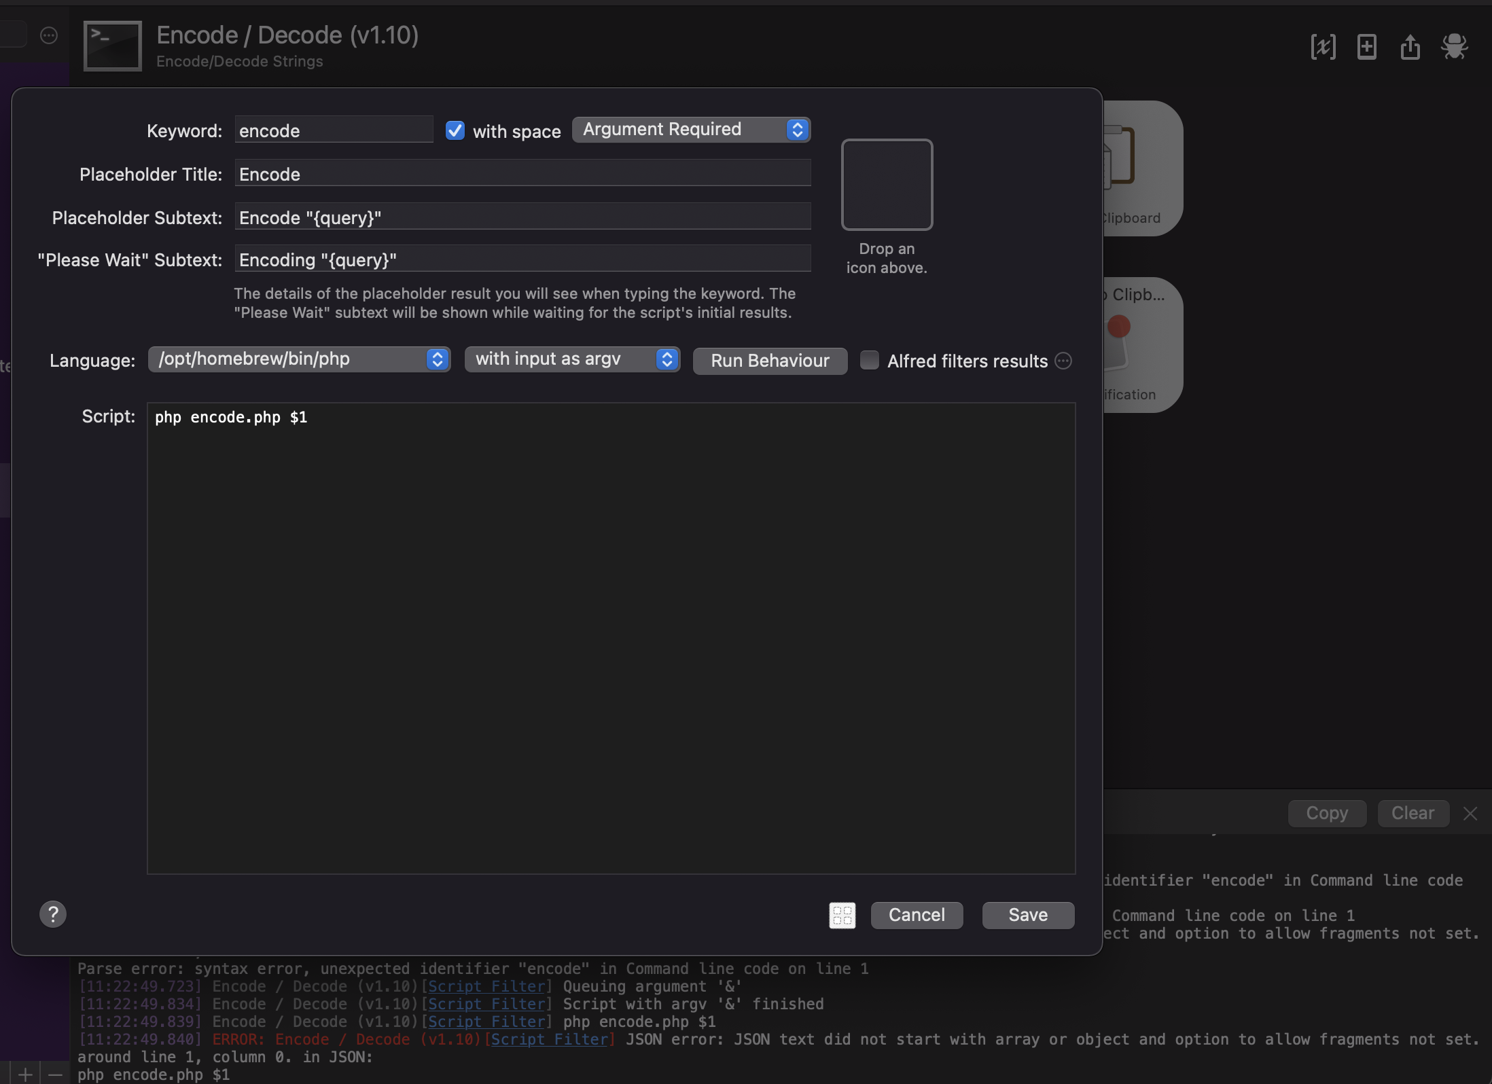Open the ellipsis options next to Alfred filters results
Screen dimensions: 1492x1084
pyautogui.click(x=1063, y=361)
